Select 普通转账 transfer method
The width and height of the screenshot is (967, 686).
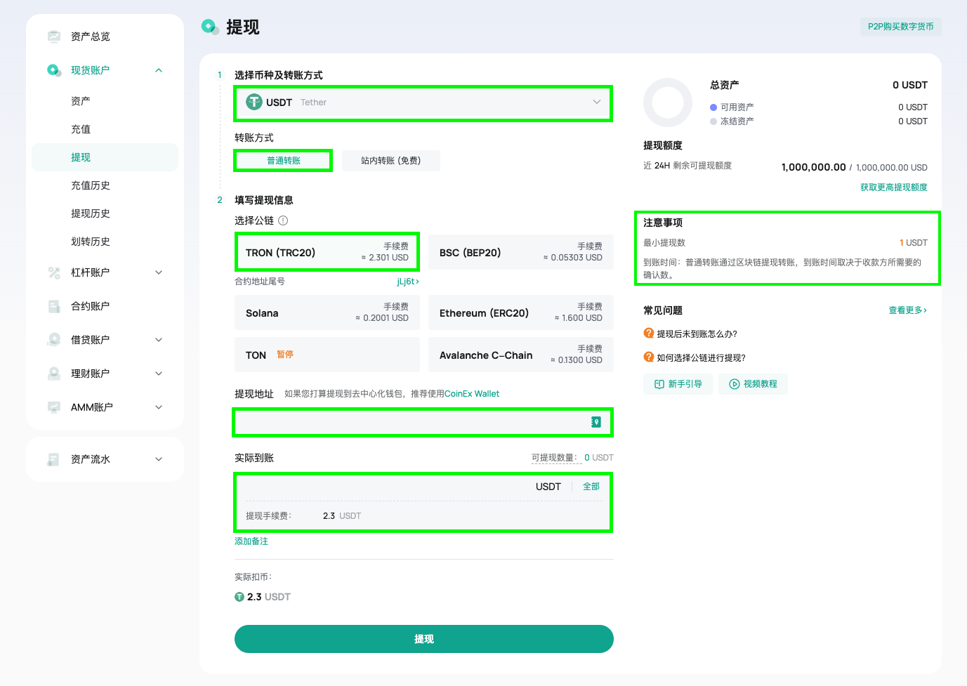click(284, 161)
